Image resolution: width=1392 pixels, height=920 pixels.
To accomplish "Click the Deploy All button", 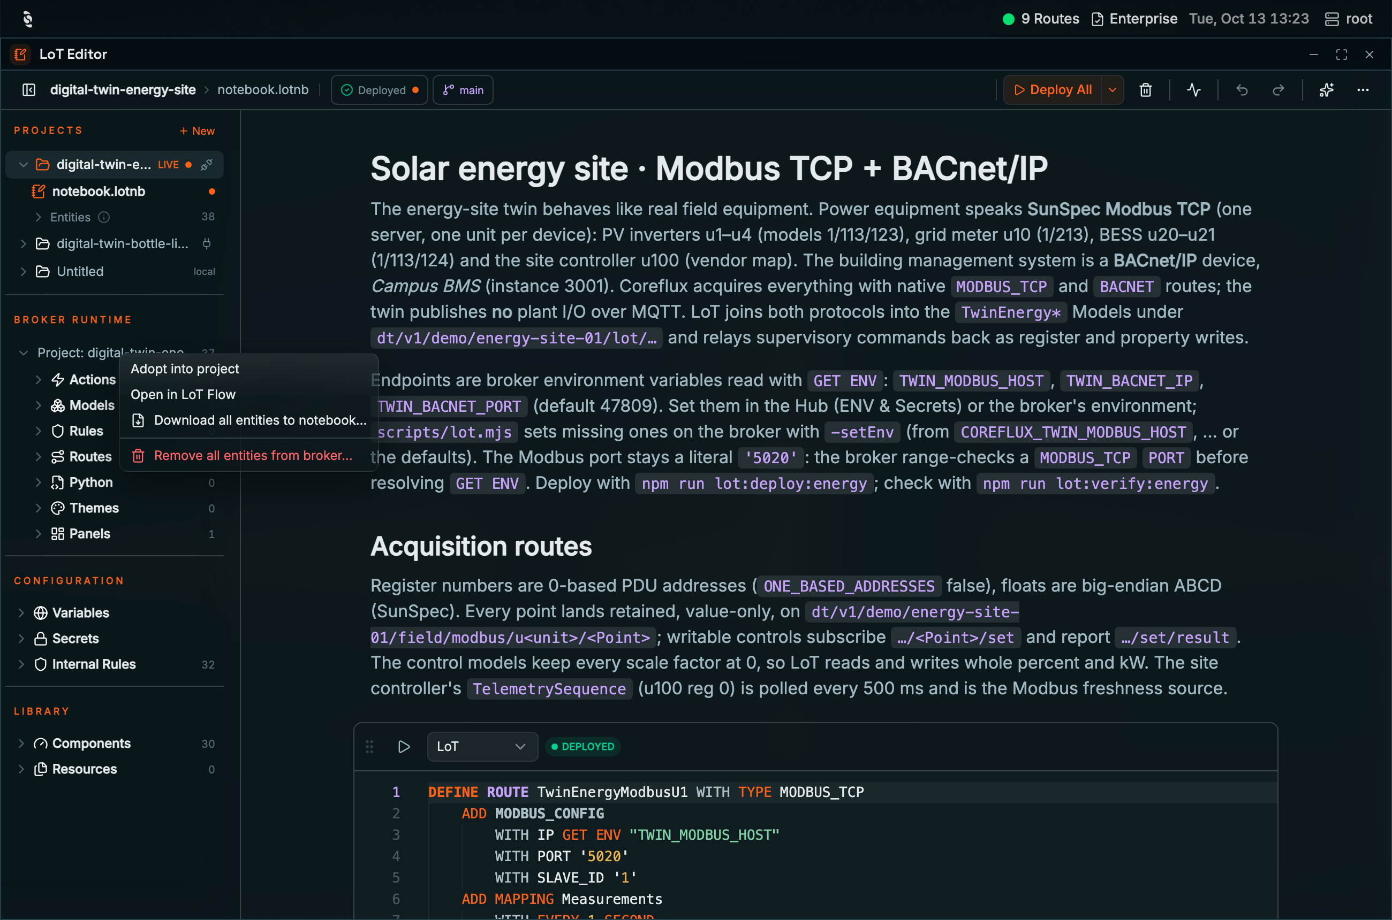I will (x=1053, y=90).
